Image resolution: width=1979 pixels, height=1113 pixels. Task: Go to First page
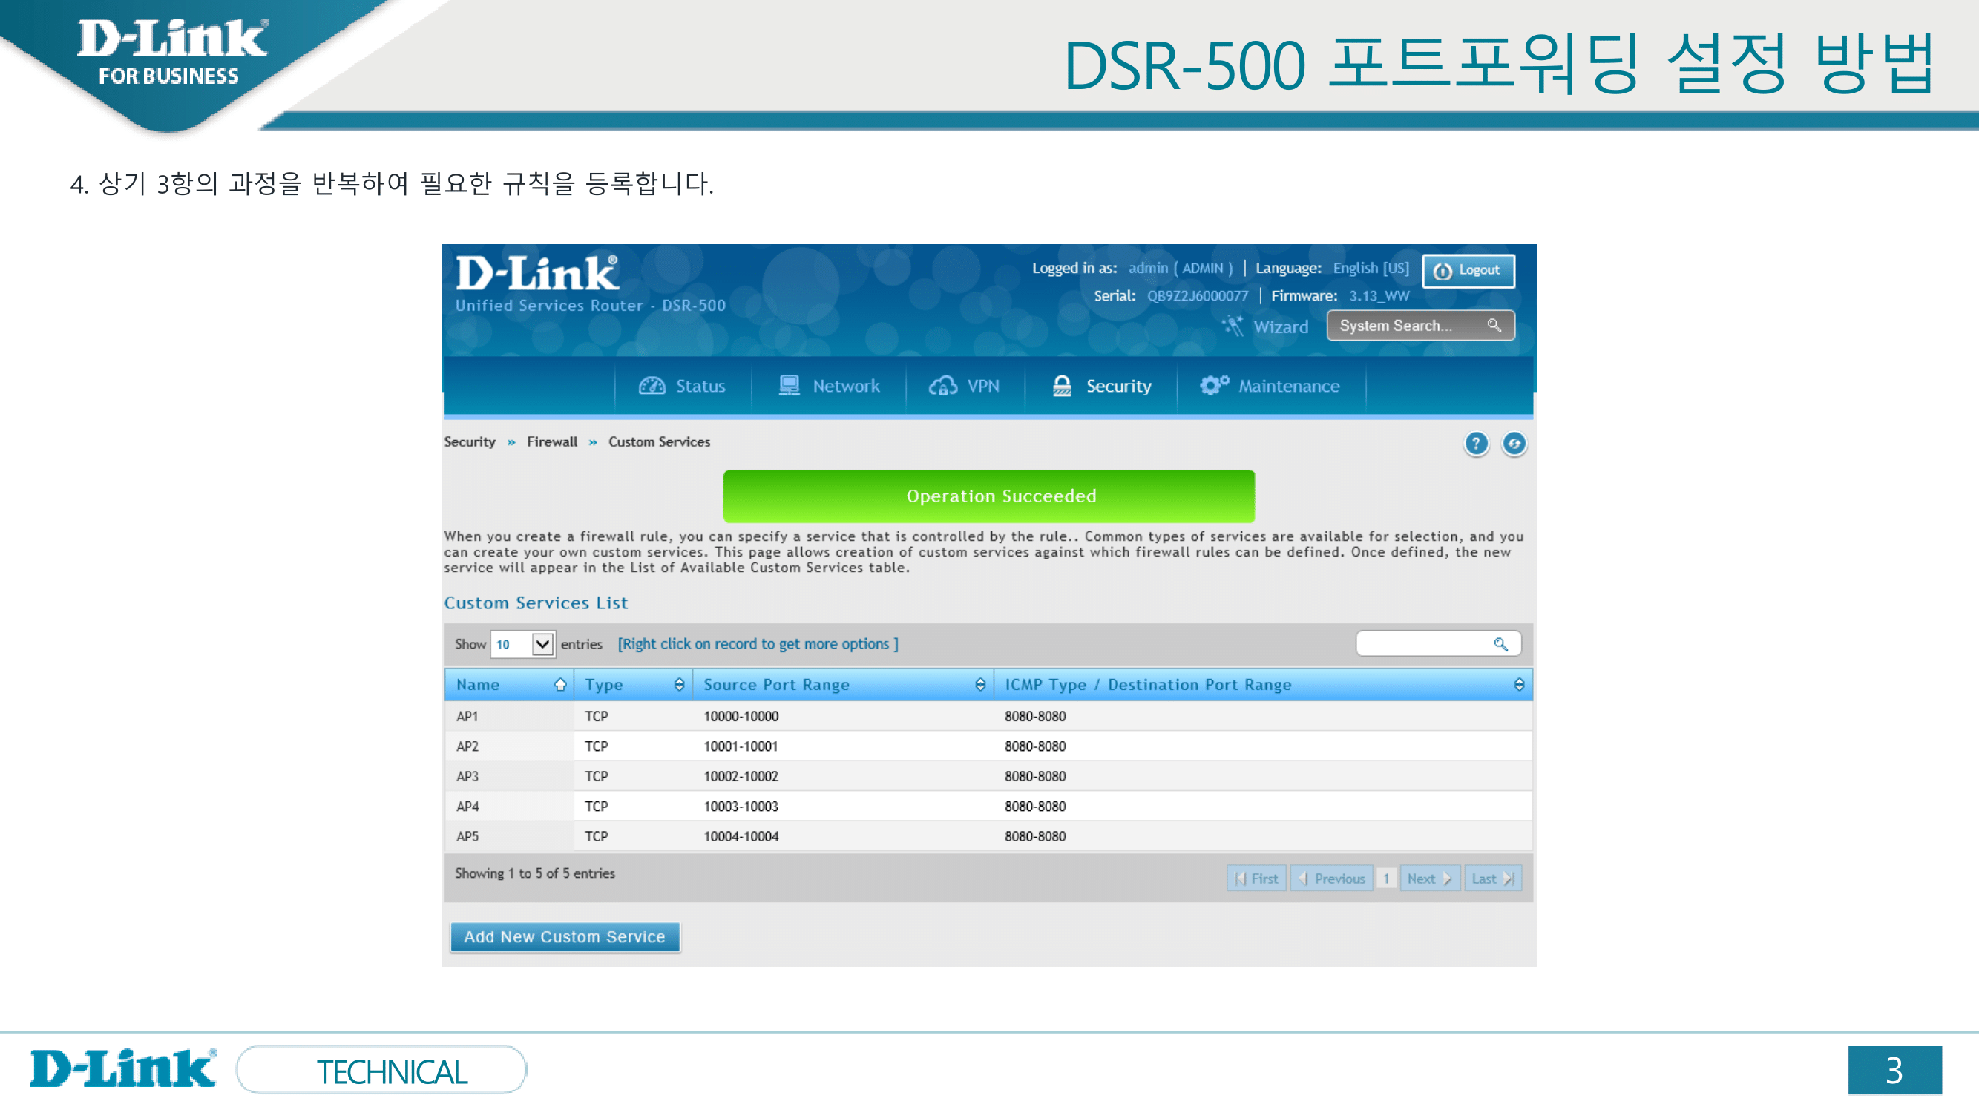pyautogui.click(x=1256, y=878)
